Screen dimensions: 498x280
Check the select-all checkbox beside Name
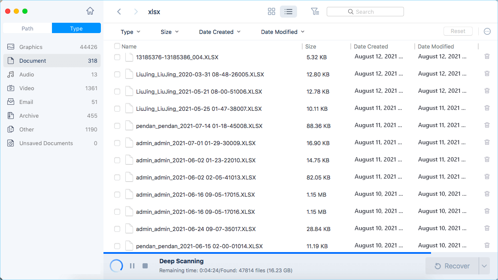click(x=117, y=46)
